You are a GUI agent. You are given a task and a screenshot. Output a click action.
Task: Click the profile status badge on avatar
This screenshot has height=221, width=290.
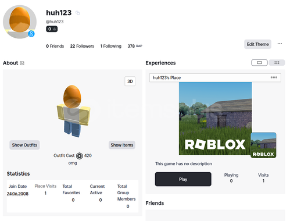pyautogui.click(x=31, y=34)
